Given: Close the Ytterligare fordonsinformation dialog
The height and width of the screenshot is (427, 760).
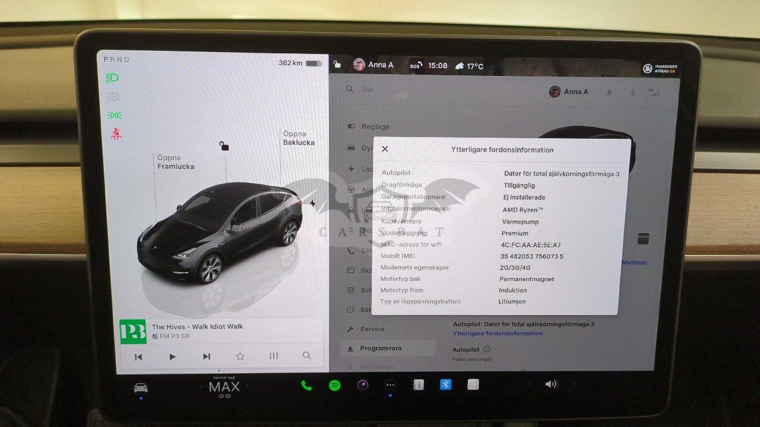Looking at the screenshot, I should 385,149.
